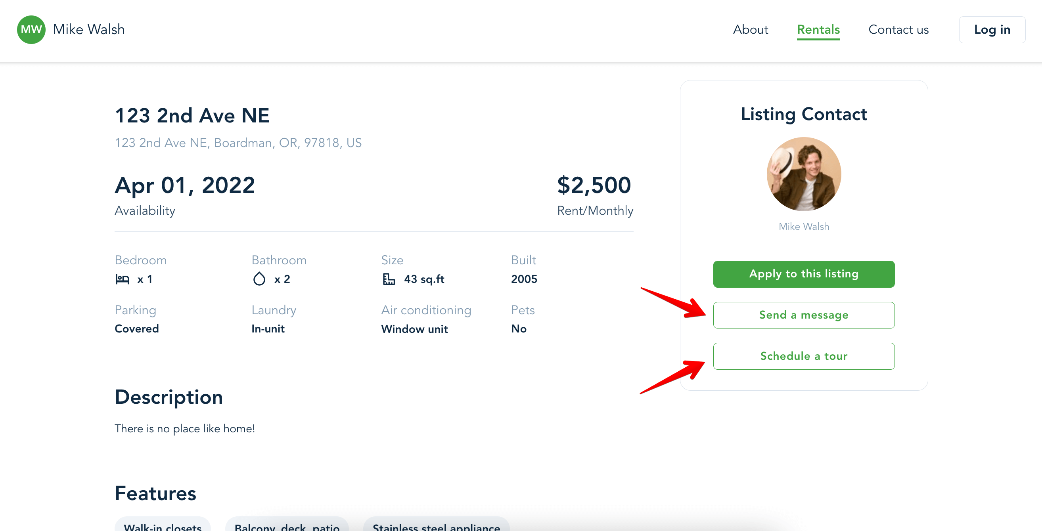Click the Mike Walsh site title
This screenshot has width=1042, height=531.
[88, 30]
